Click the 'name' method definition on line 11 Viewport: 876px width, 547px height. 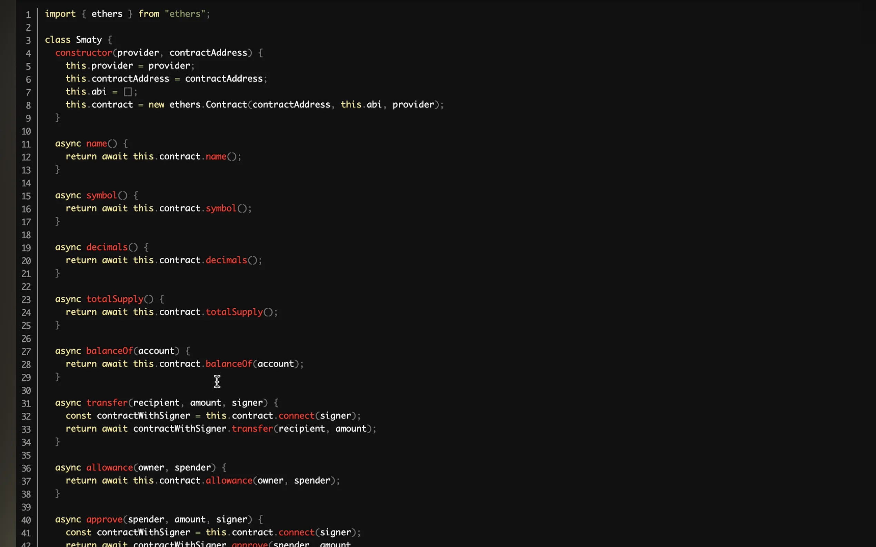coord(96,144)
